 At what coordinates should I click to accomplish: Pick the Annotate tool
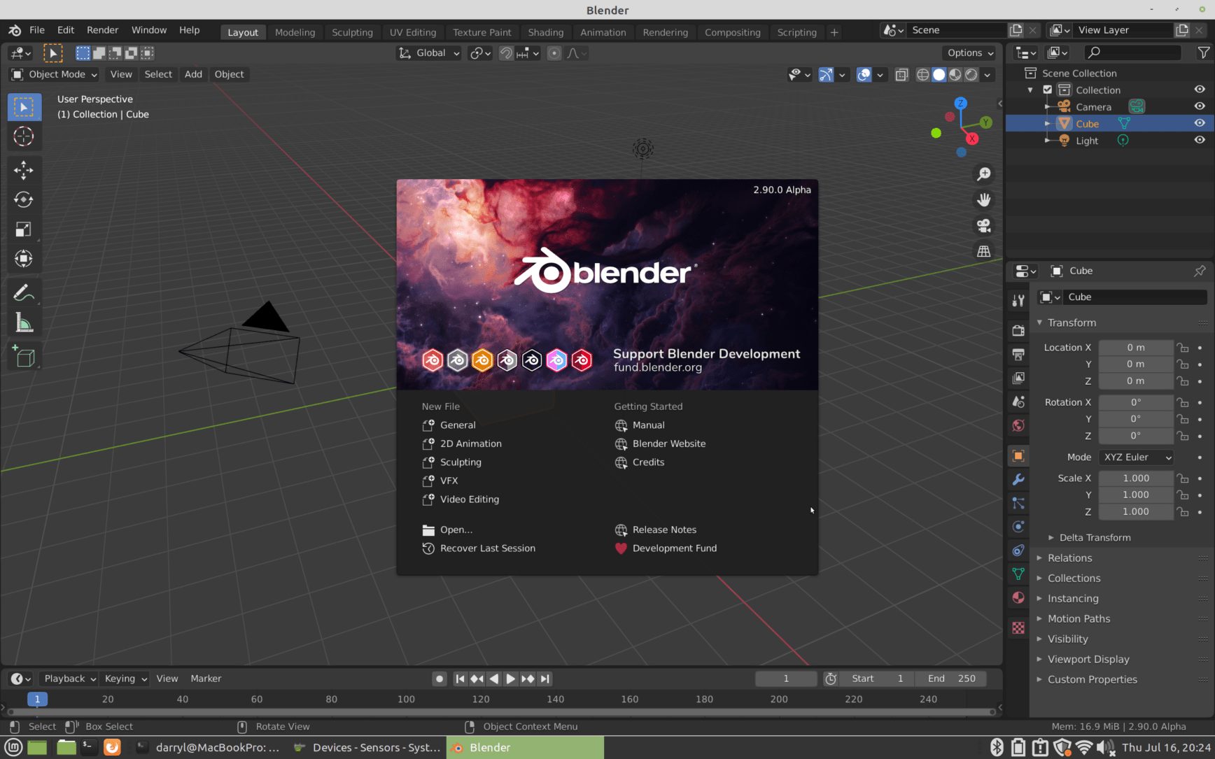[24, 292]
